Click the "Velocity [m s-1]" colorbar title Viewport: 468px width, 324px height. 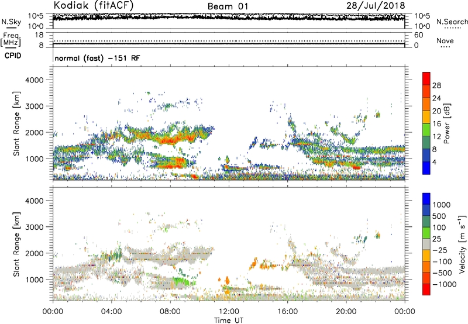click(462, 244)
